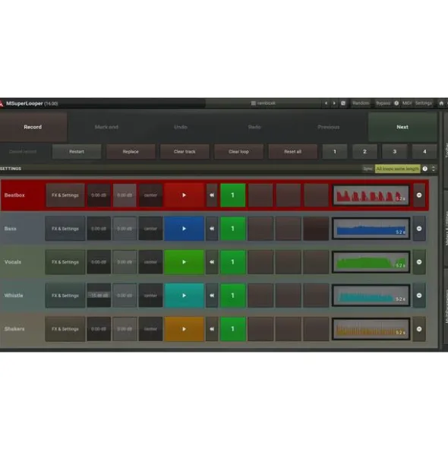Click the red Beatbox waveform display
The image size is (448, 449).
coord(371,195)
